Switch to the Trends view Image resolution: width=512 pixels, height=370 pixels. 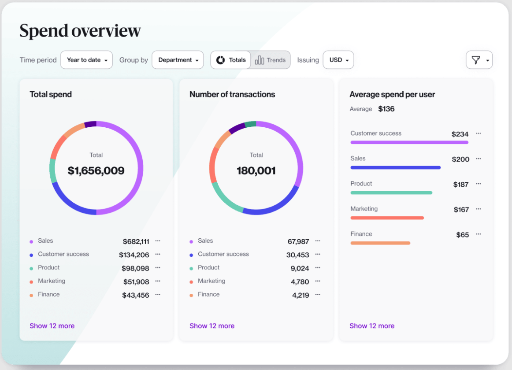tap(271, 60)
